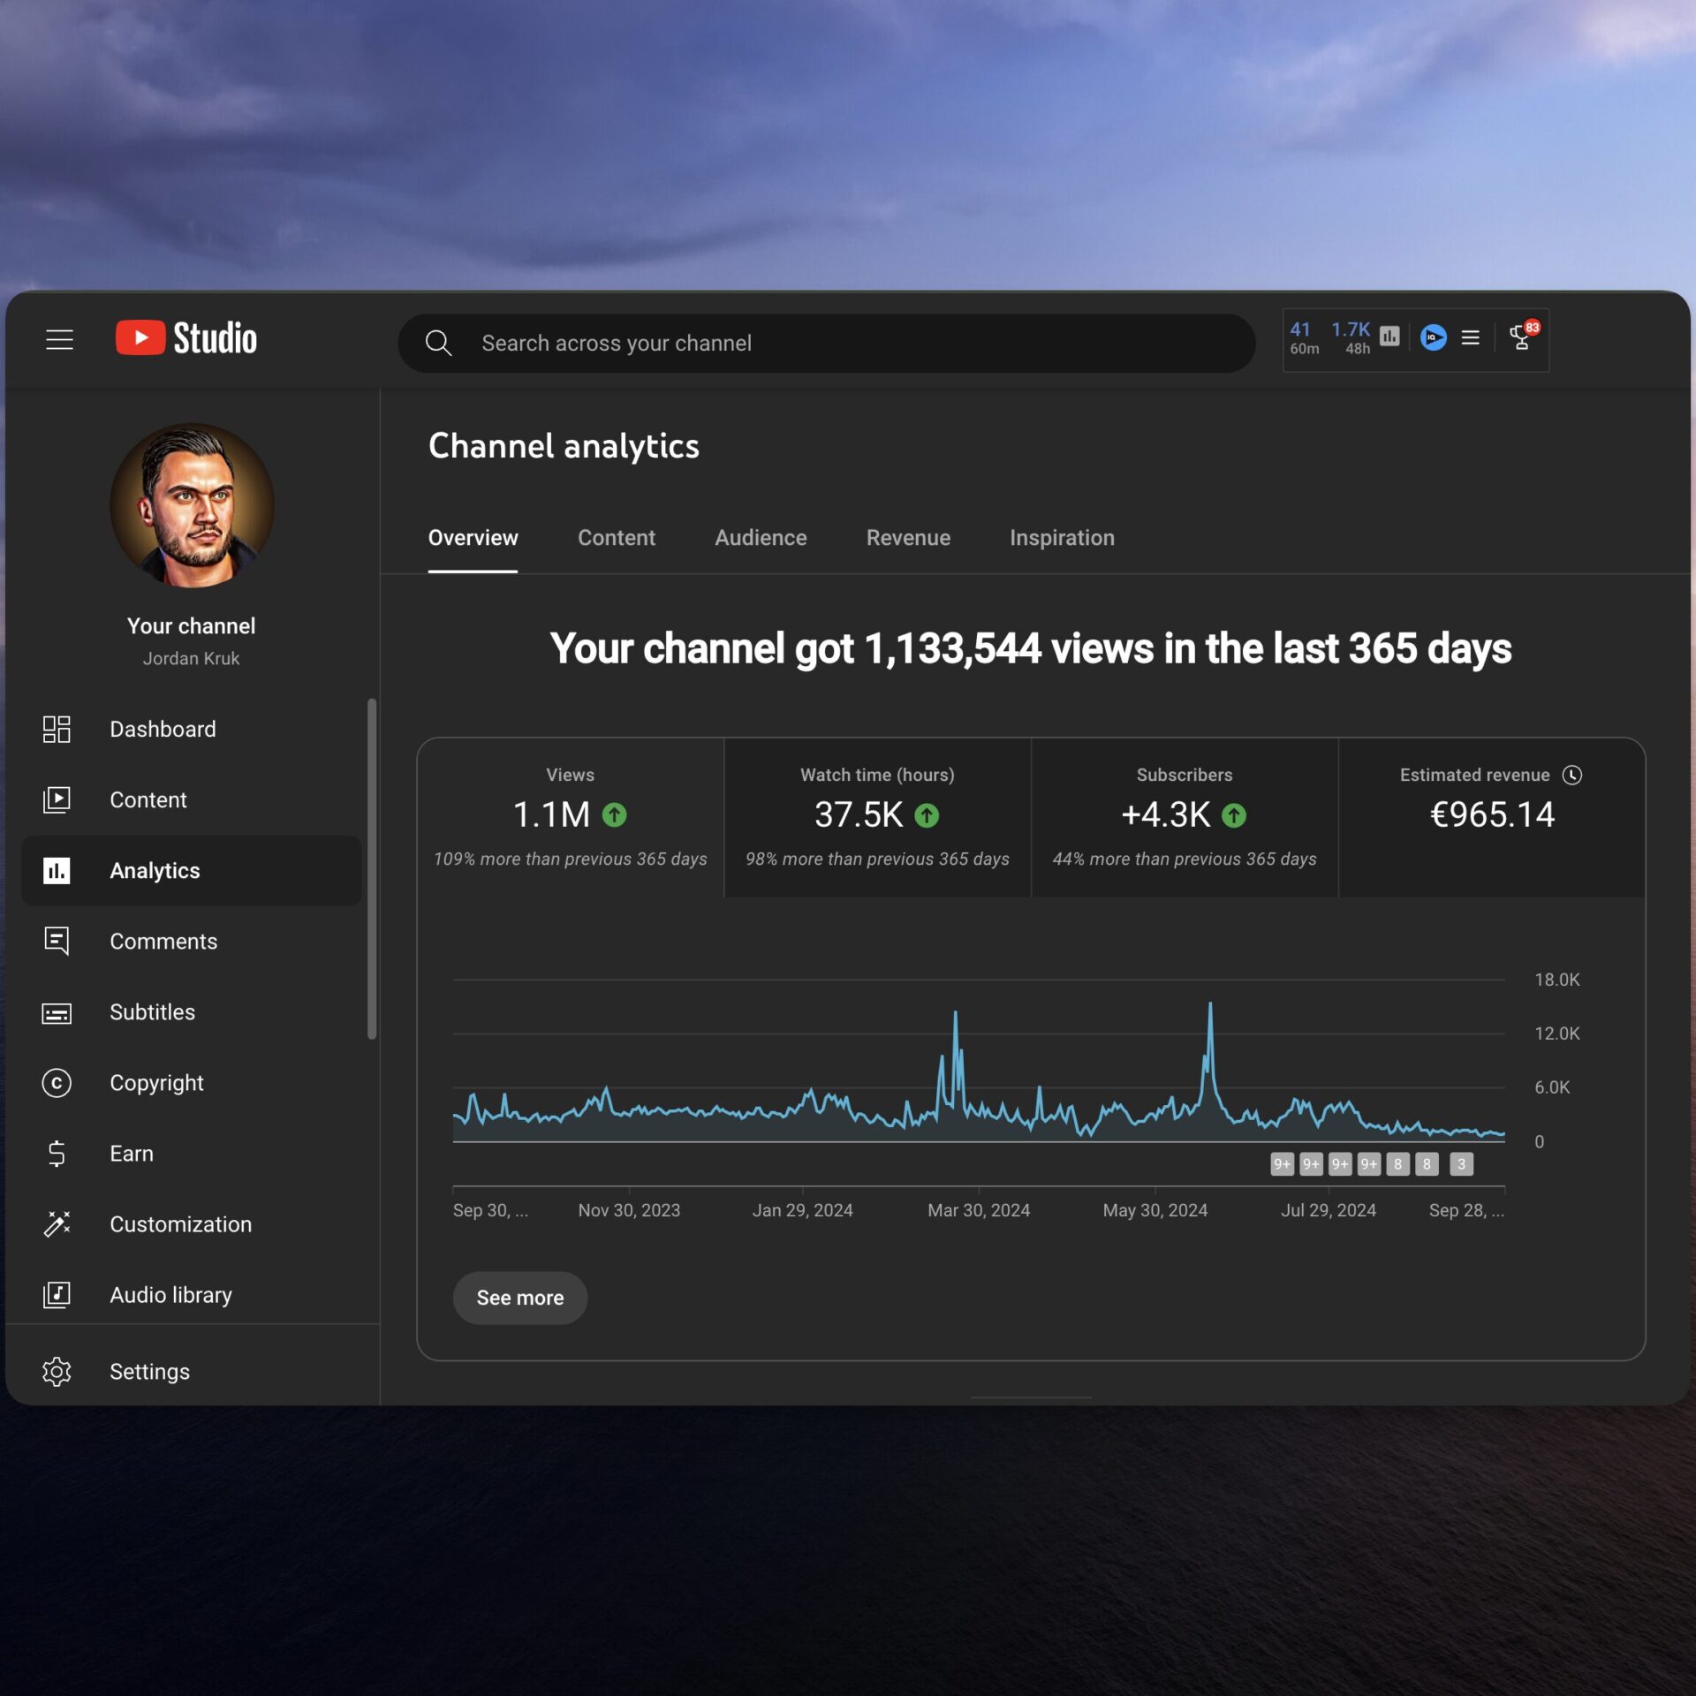The height and width of the screenshot is (1696, 1696).
Task: Go to Dashboard in the sidebar
Action: click(163, 729)
